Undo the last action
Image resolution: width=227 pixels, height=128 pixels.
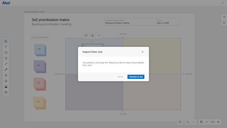pyautogui.click(x=188, y=122)
